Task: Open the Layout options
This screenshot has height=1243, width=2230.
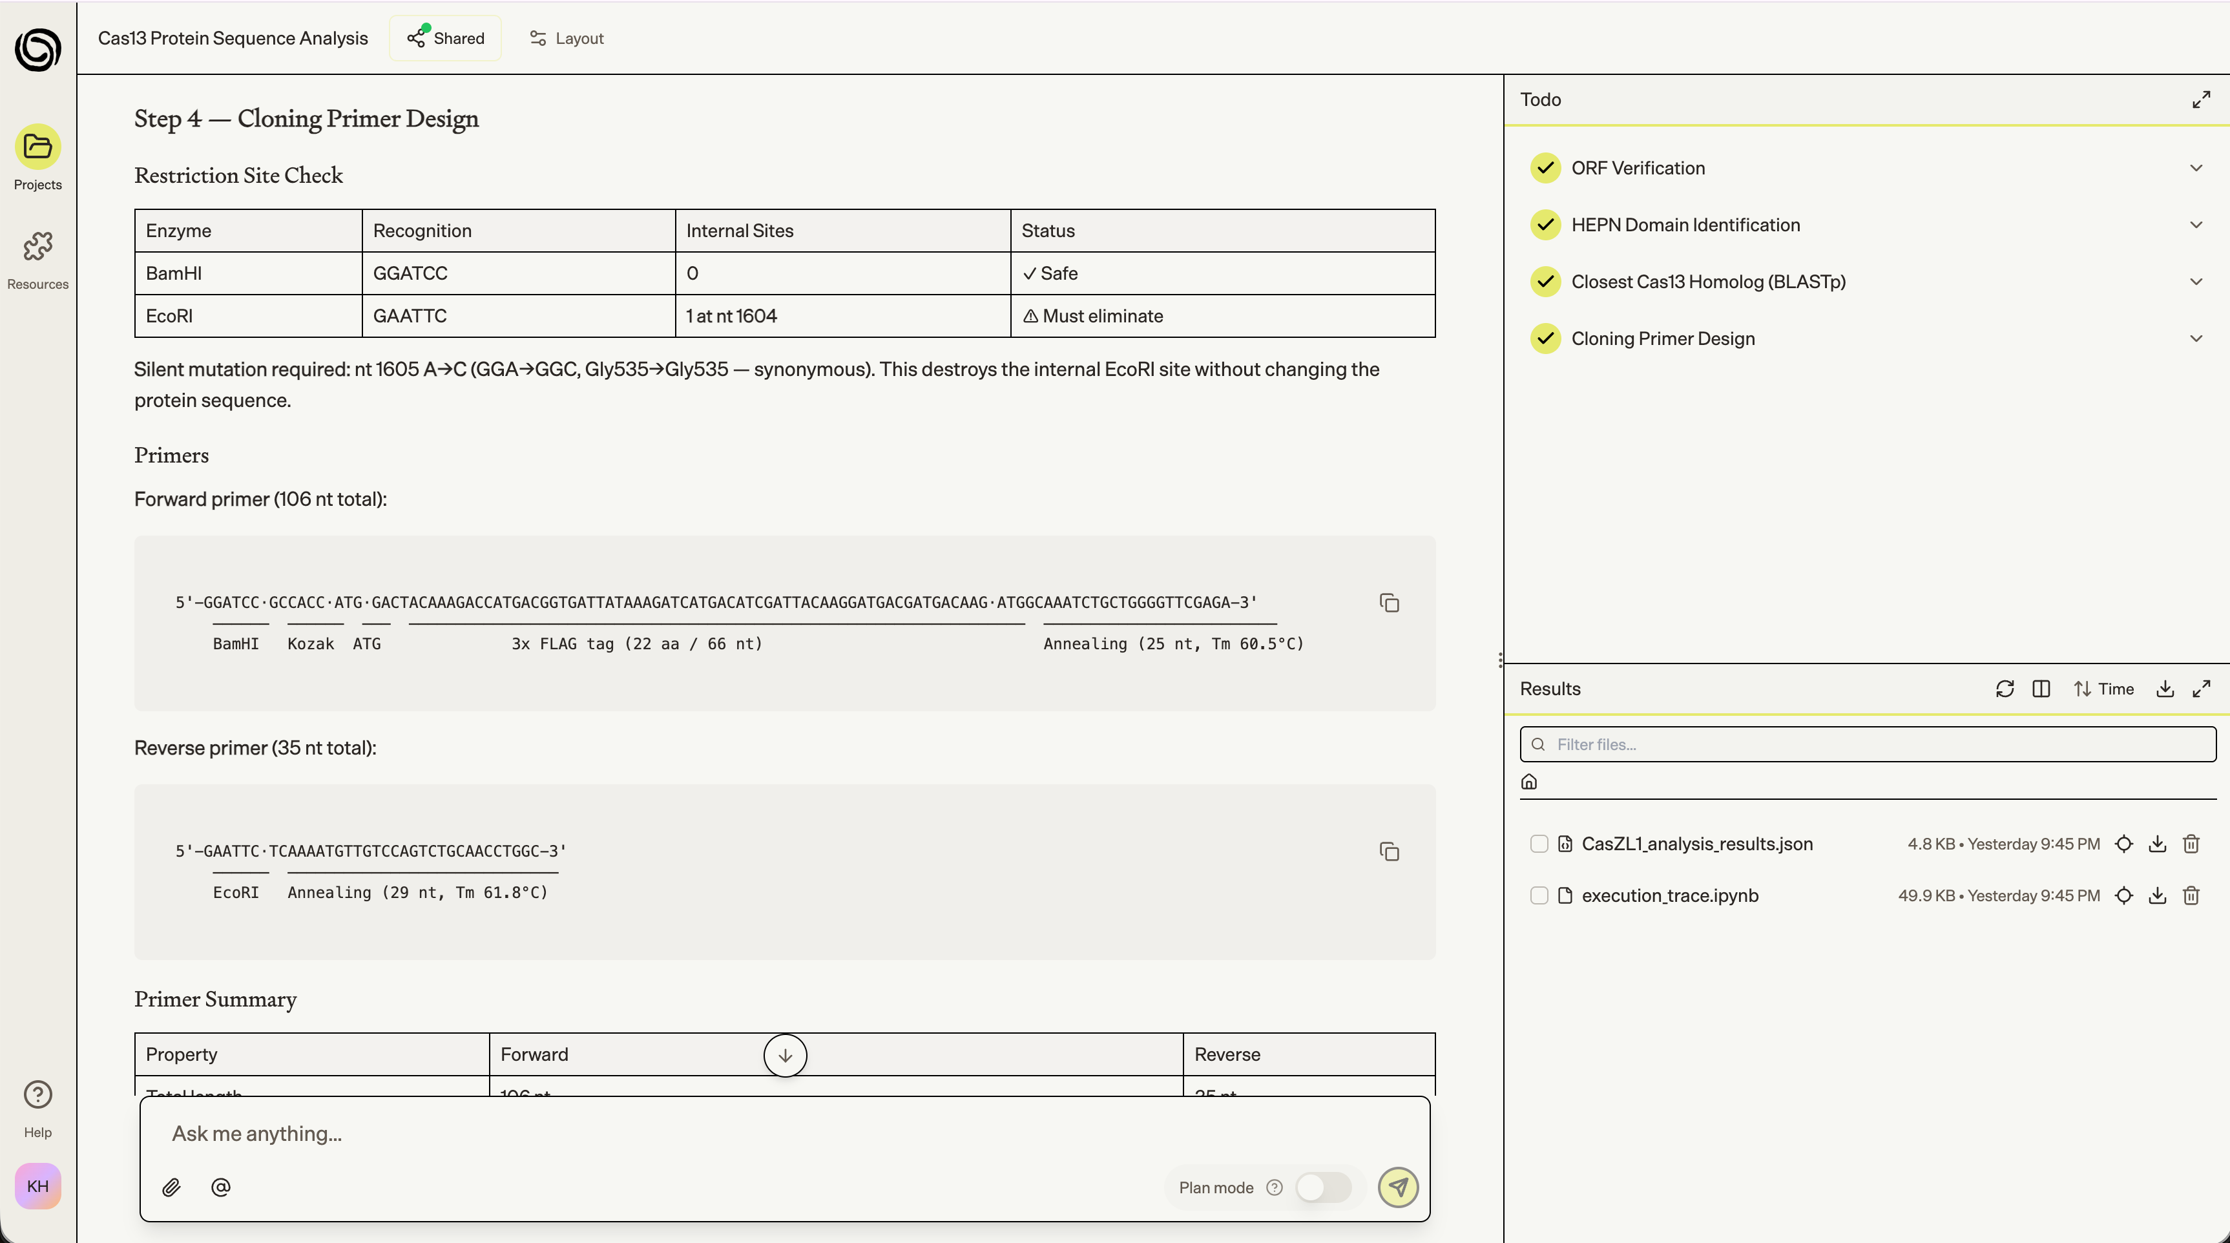Action: [566, 38]
